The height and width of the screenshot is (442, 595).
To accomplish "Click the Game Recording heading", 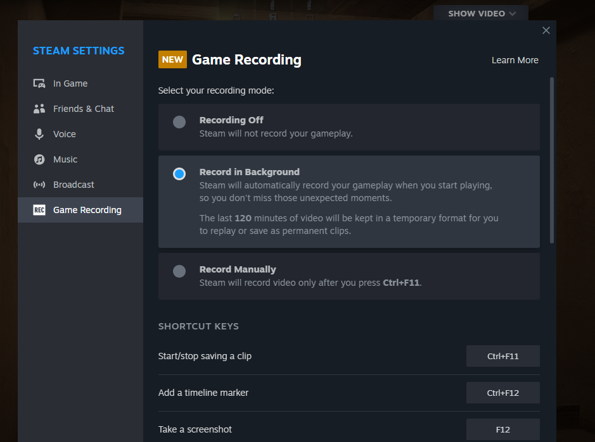I will (246, 60).
